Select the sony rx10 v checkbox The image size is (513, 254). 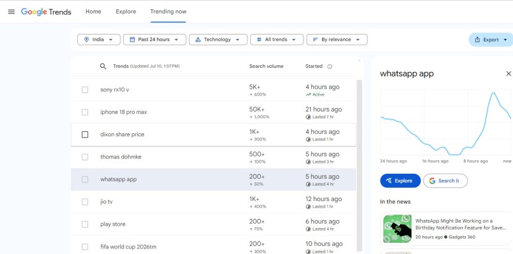pyautogui.click(x=85, y=90)
